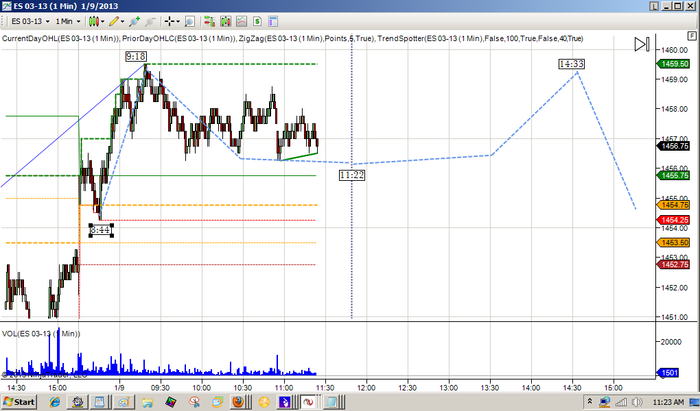Click the black 1456.75 current price marker
The width and height of the screenshot is (700, 411).
tap(673, 146)
